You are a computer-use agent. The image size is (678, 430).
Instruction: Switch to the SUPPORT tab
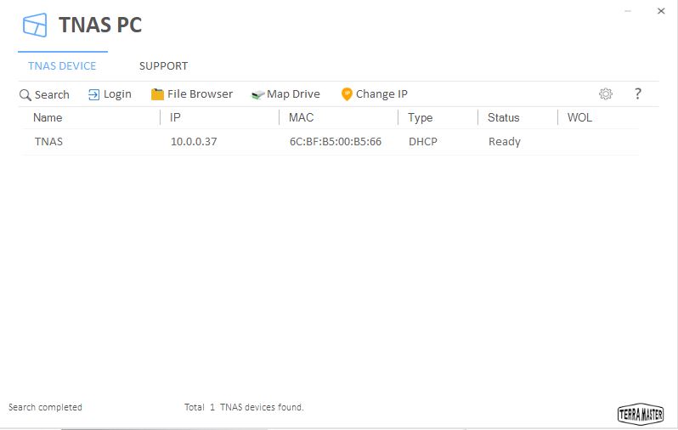(x=163, y=65)
